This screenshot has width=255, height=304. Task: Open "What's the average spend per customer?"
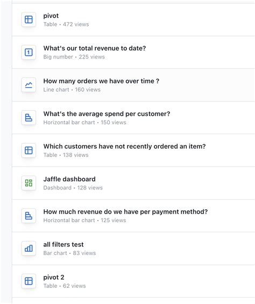coord(107,114)
